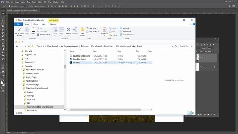Toggle layer filtering switch in Layers panel

point(213,45)
